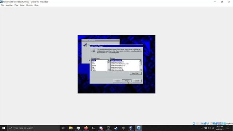Viewport: 233px width, 131px height.
Task: Select AT&T in Manufacturers list
Action: (x=94, y=64)
